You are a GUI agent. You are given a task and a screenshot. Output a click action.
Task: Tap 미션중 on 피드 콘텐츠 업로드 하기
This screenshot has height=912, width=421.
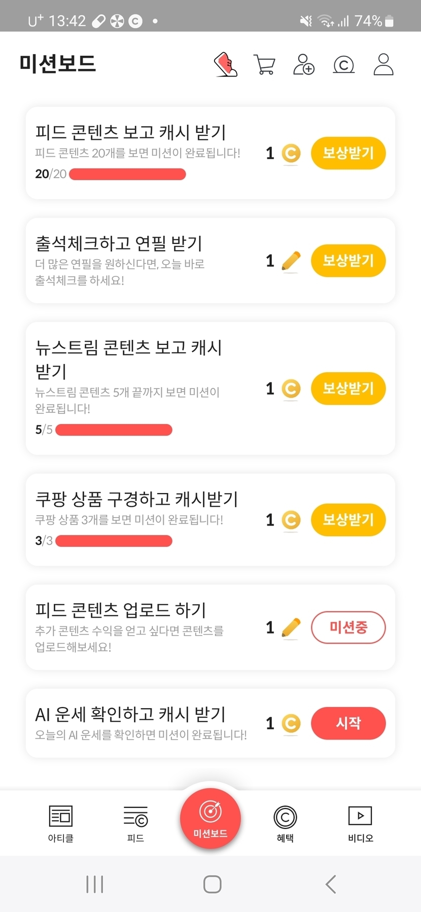(348, 627)
